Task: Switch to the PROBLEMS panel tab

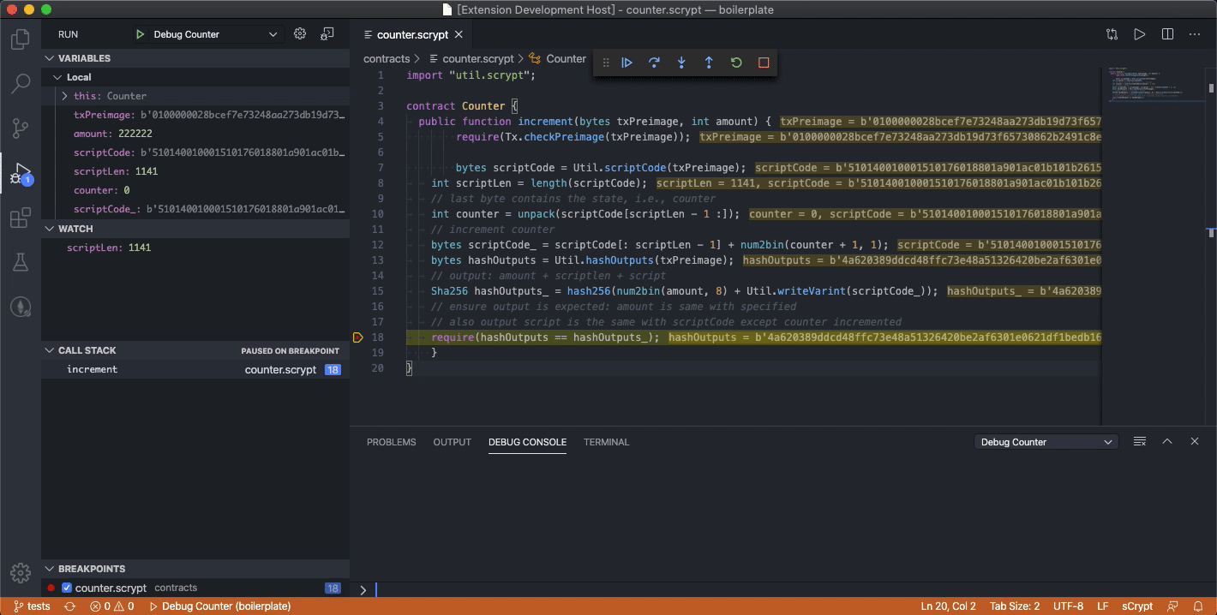Action: point(391,442)
